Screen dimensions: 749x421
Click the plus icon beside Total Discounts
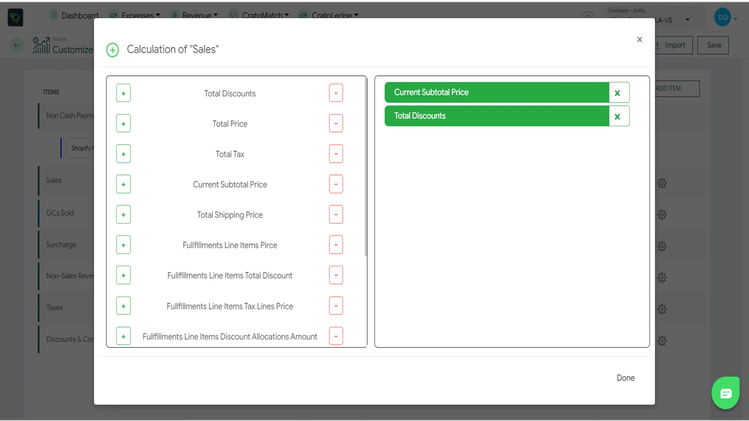pyautogui.click(x=123, y=93)
